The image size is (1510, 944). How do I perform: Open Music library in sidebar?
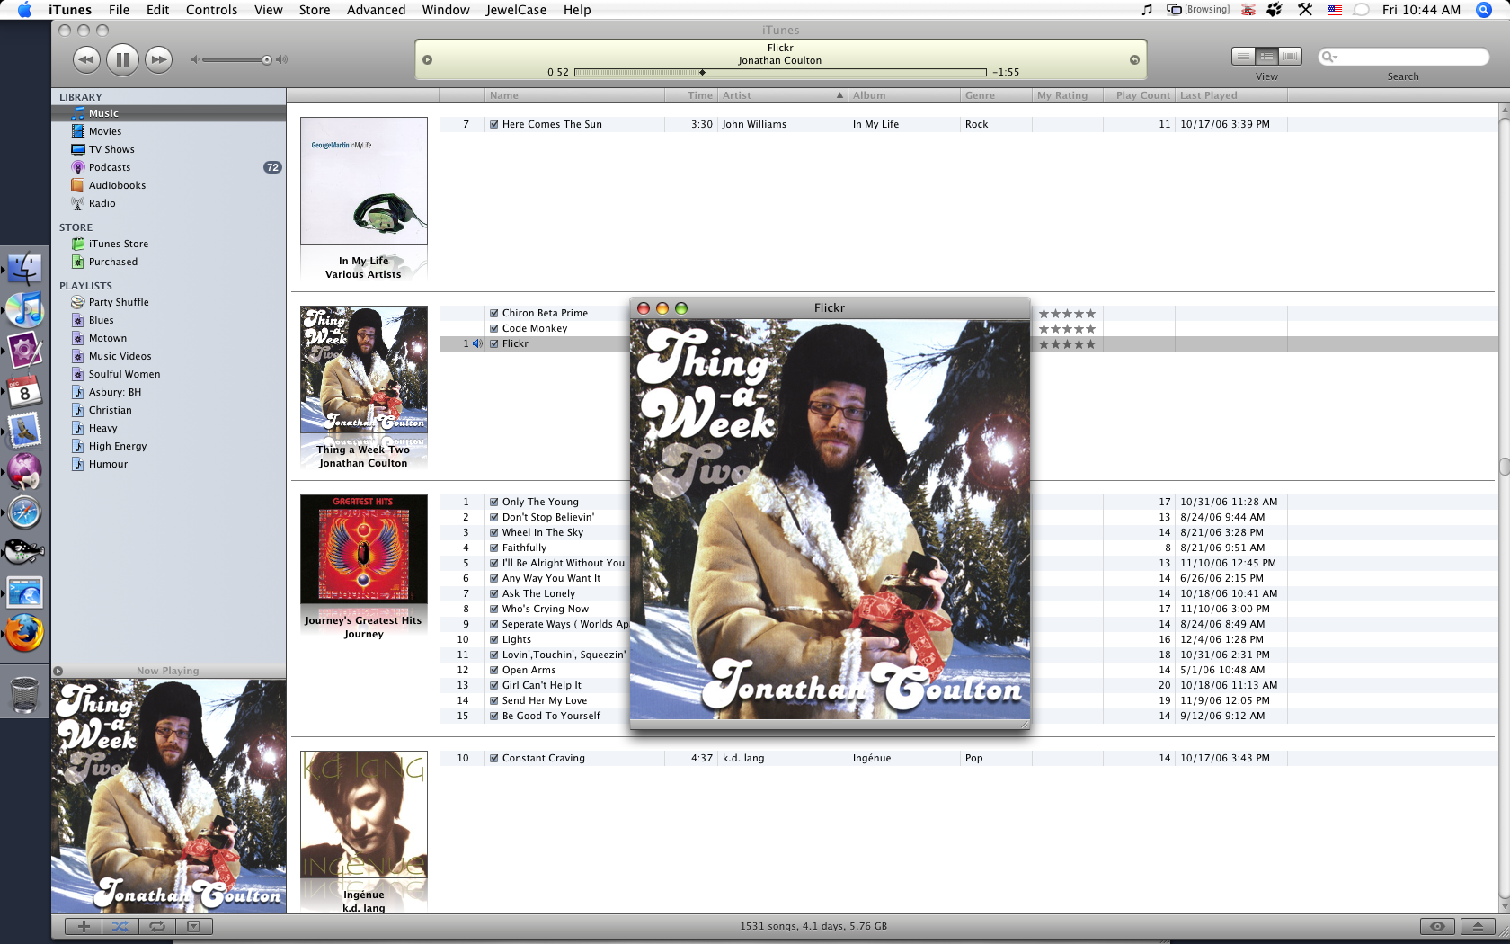169,113
